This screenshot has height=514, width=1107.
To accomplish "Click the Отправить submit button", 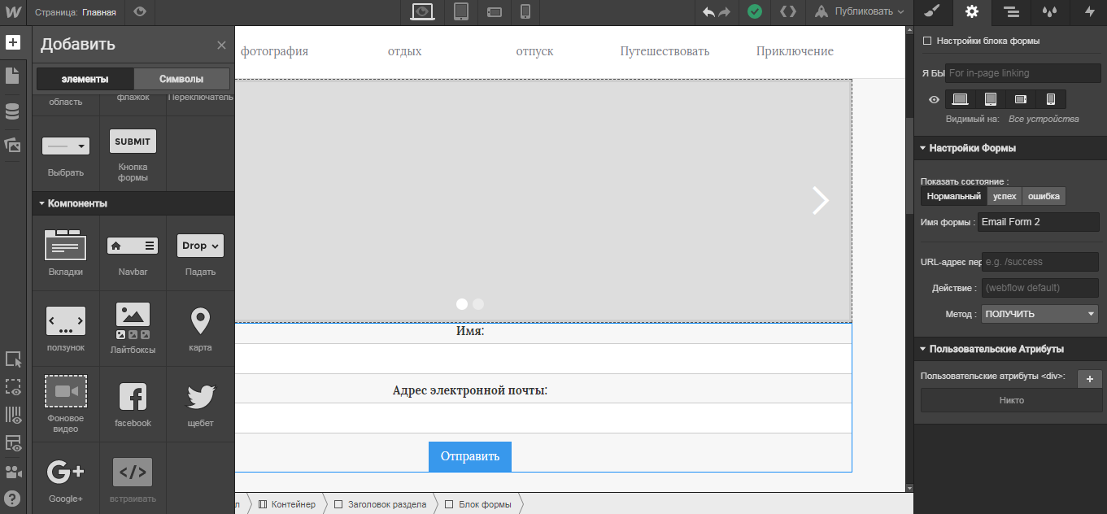I will [x=470, y=456].
